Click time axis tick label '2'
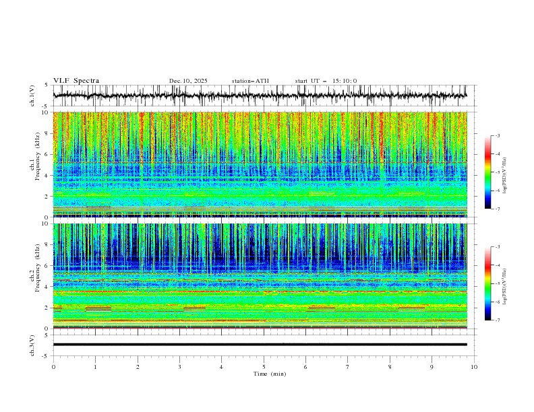Screen dimensions: 534x412 pyautogui.click(x=138, y=367)
